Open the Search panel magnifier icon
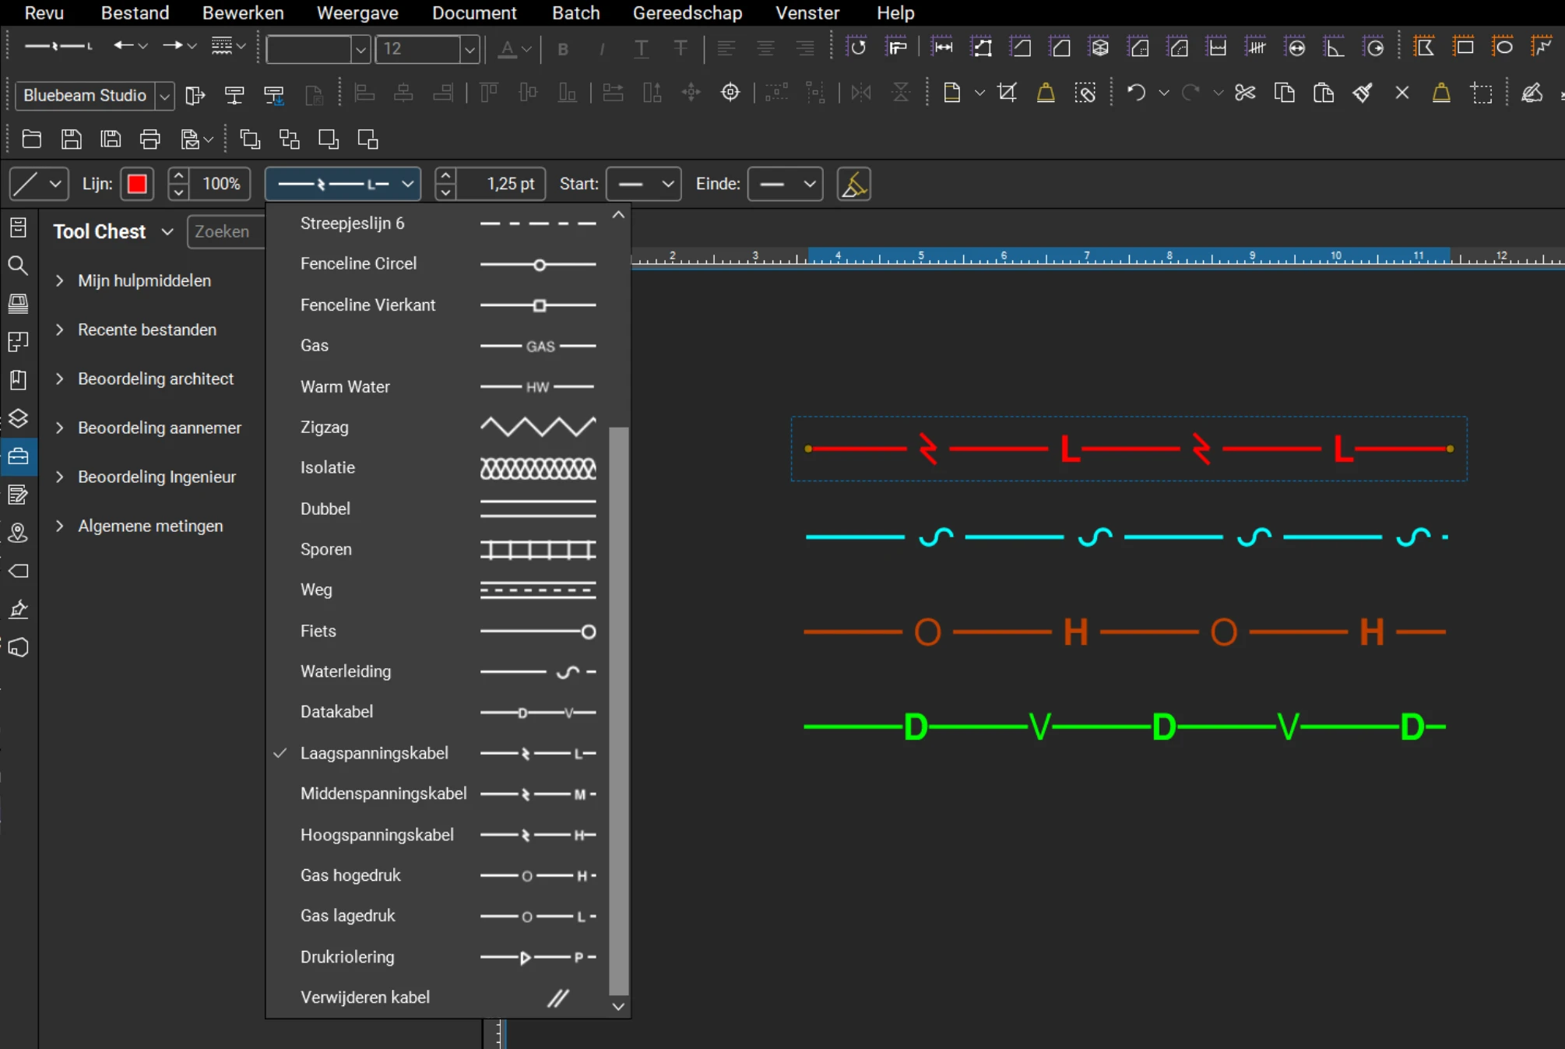 click(x=18, y=265)
